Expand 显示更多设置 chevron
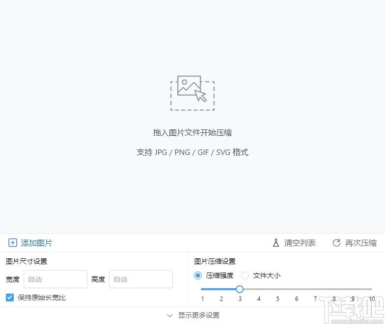The height and width of the screenshot is (324, 385). pyautogui.click(x=170, y=316)
